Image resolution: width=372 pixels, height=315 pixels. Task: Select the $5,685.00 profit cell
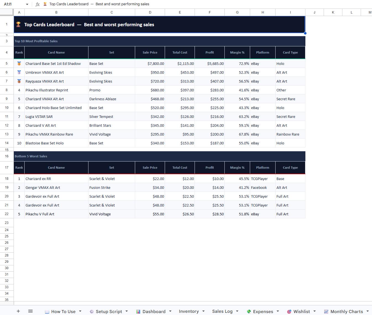click(210, 63)
